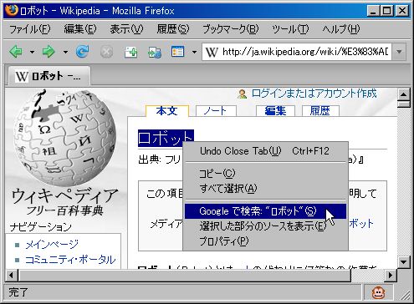Click the greyed-out Stop icon
414x304 pixels.
[106, 52]
